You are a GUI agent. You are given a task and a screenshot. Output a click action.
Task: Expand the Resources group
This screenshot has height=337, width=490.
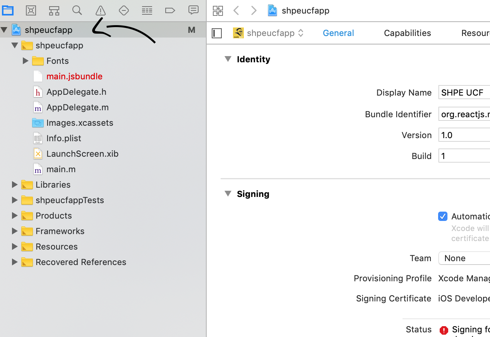15,246
